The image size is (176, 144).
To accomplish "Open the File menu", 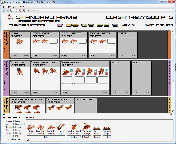I will 4,7.
